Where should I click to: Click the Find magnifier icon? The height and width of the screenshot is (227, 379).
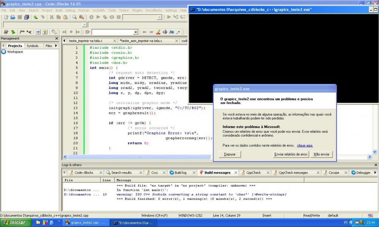point(75,17)
